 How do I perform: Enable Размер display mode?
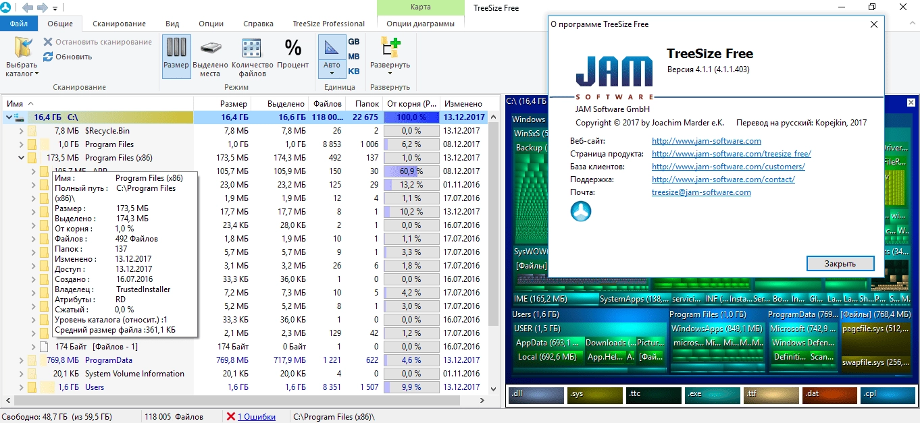click(176, 57)
